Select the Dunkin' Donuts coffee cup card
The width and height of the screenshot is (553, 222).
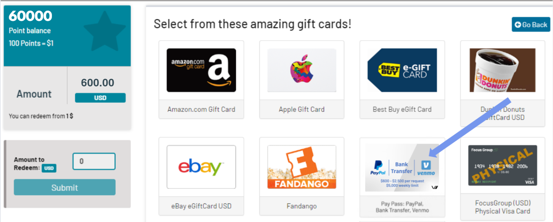click(503, 70)
